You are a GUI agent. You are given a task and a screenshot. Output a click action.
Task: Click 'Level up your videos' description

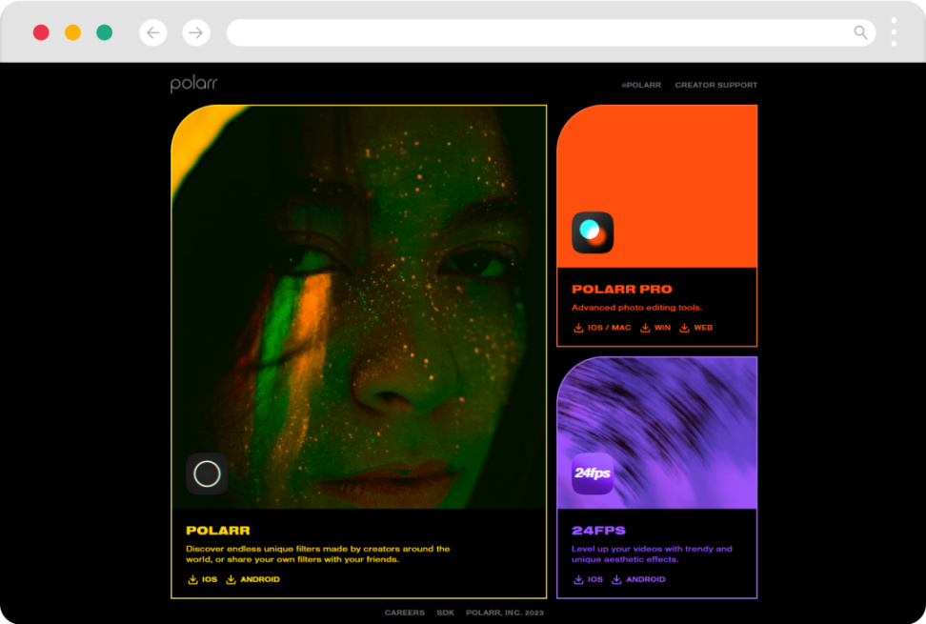652,554
